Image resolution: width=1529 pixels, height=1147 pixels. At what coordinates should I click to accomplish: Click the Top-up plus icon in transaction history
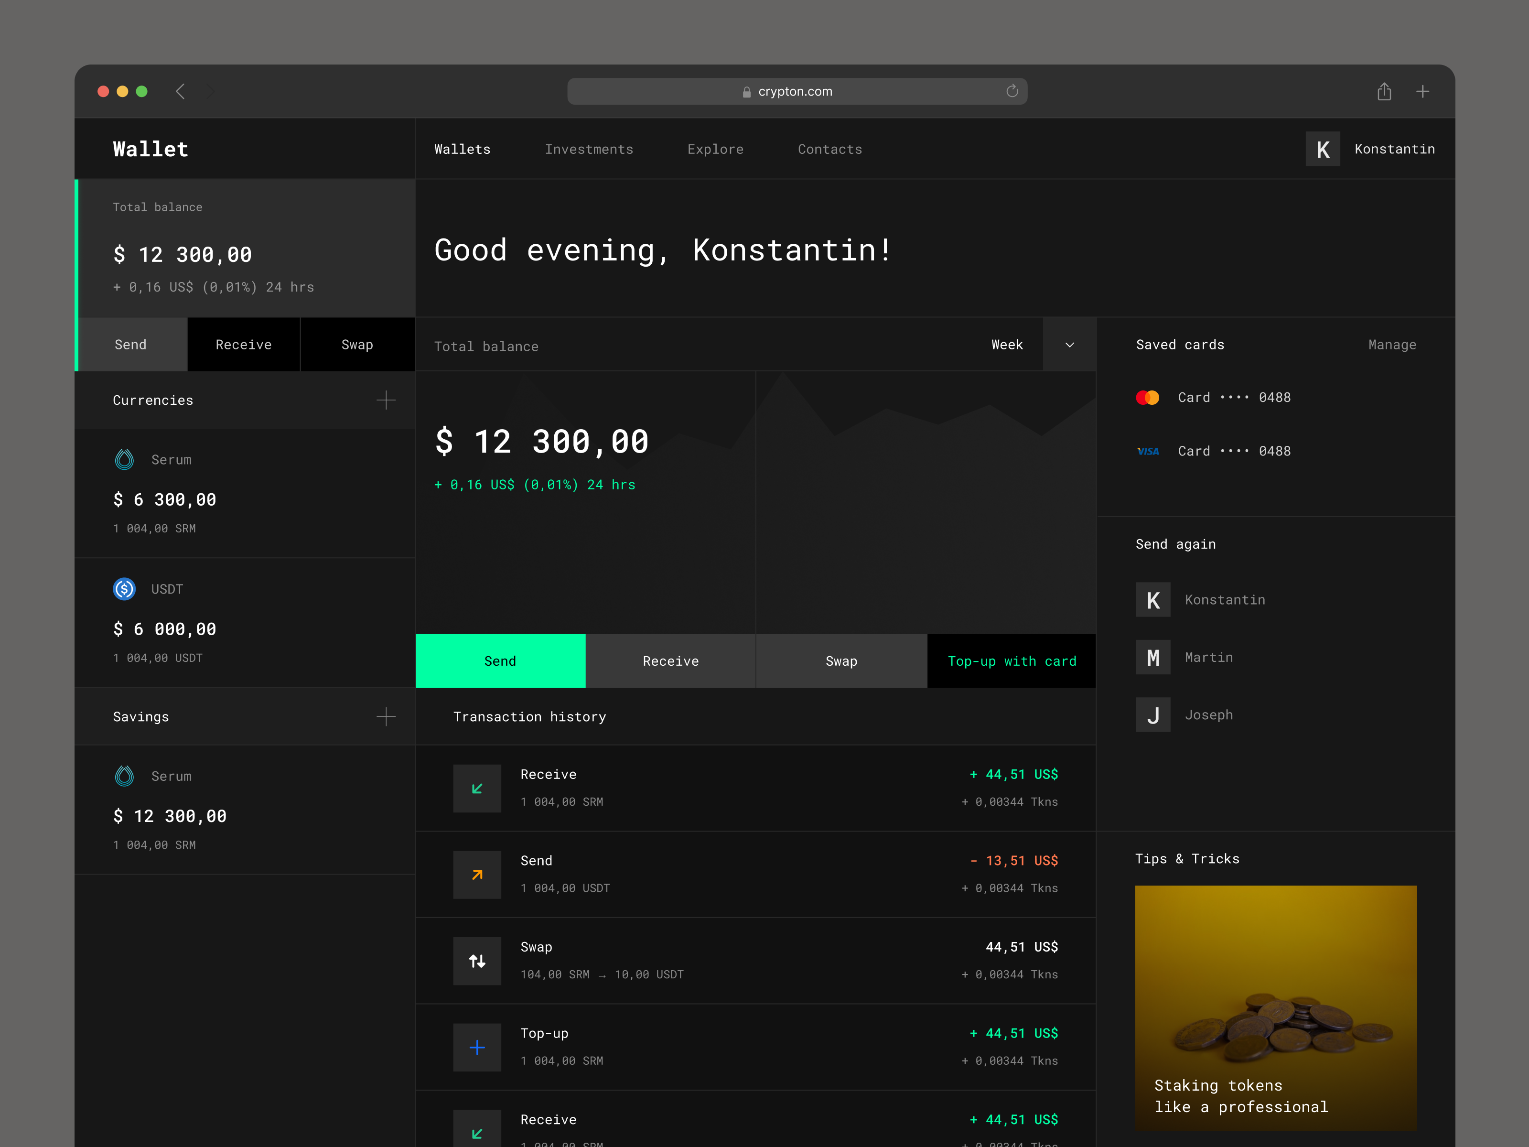click(x=477, y=1047)
